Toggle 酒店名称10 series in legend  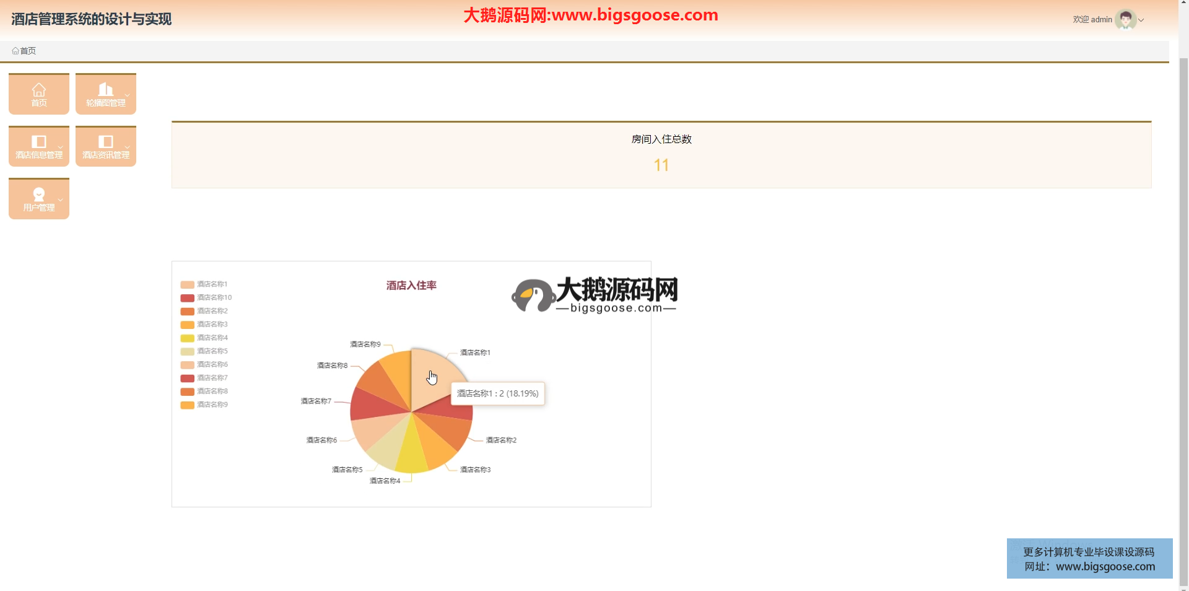tap(214, 298)
